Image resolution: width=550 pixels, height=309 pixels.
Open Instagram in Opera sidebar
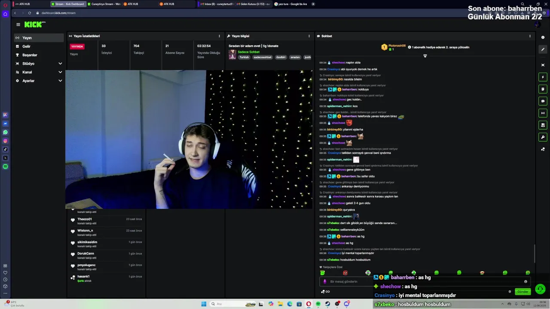click(x=5, y=141)
